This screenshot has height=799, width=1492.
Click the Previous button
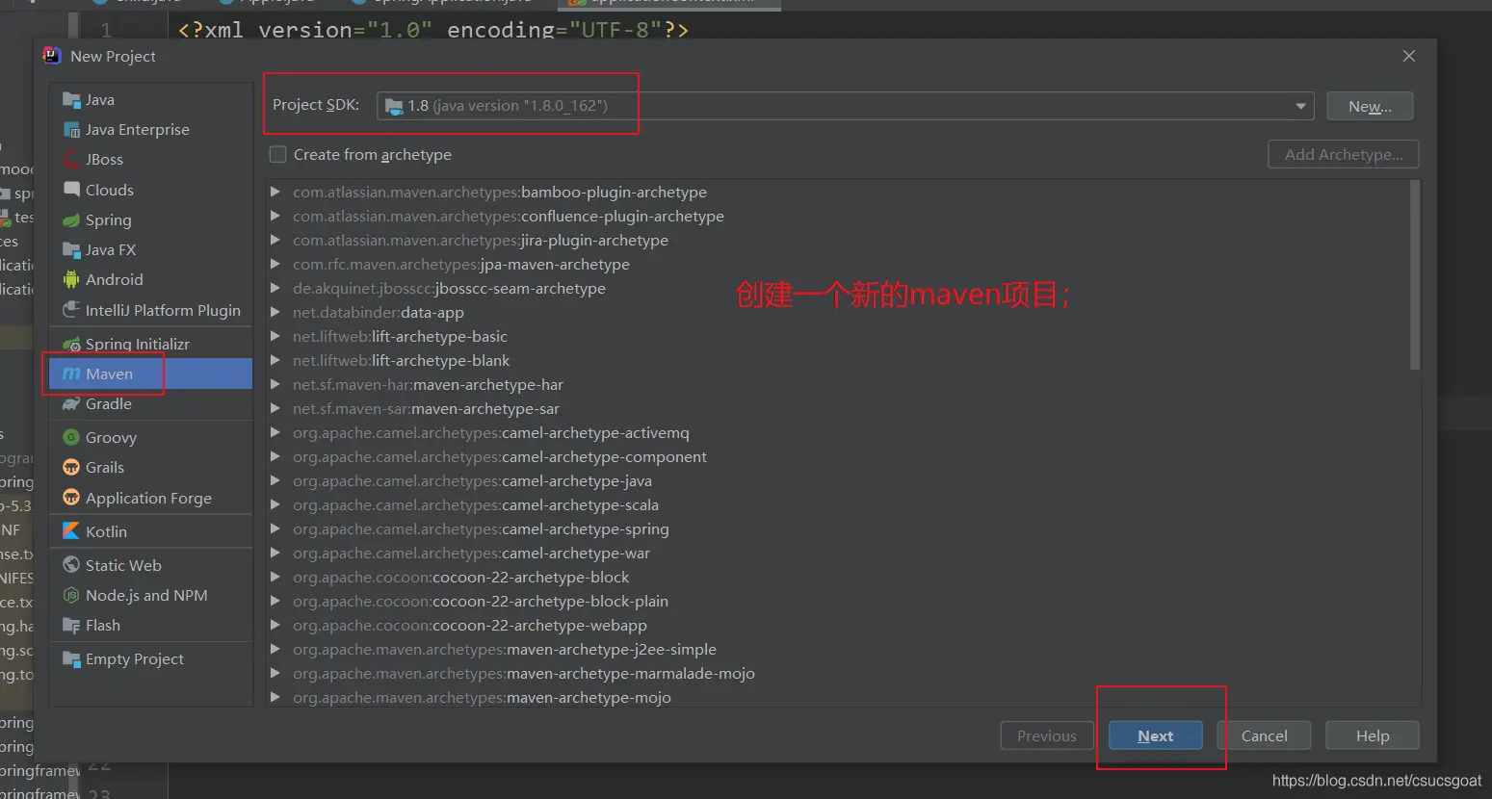point(1047,735)
